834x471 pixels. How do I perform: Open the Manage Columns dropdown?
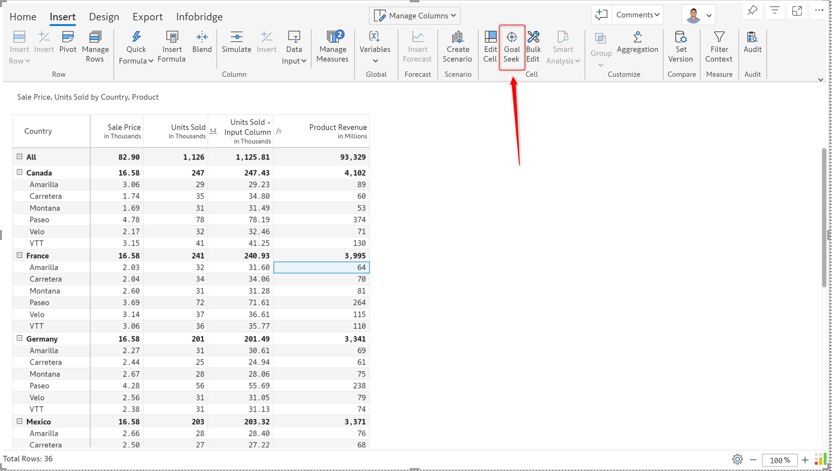[x=415, y=15]
